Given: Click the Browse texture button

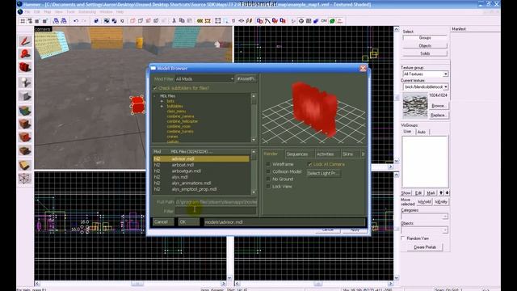Looking at the screenshot, I should (438, 106).
